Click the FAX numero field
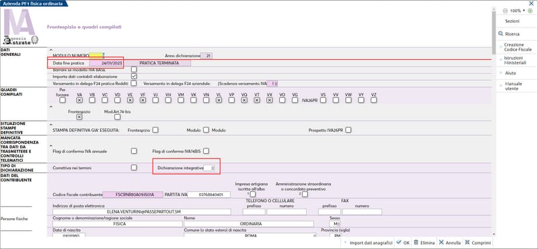The image size is (538, 249). [362, 212]
